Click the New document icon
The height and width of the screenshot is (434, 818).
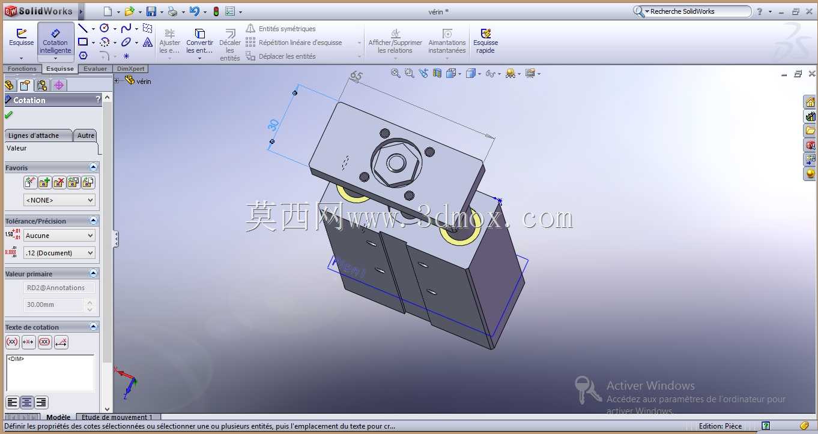tap(108, 11)
